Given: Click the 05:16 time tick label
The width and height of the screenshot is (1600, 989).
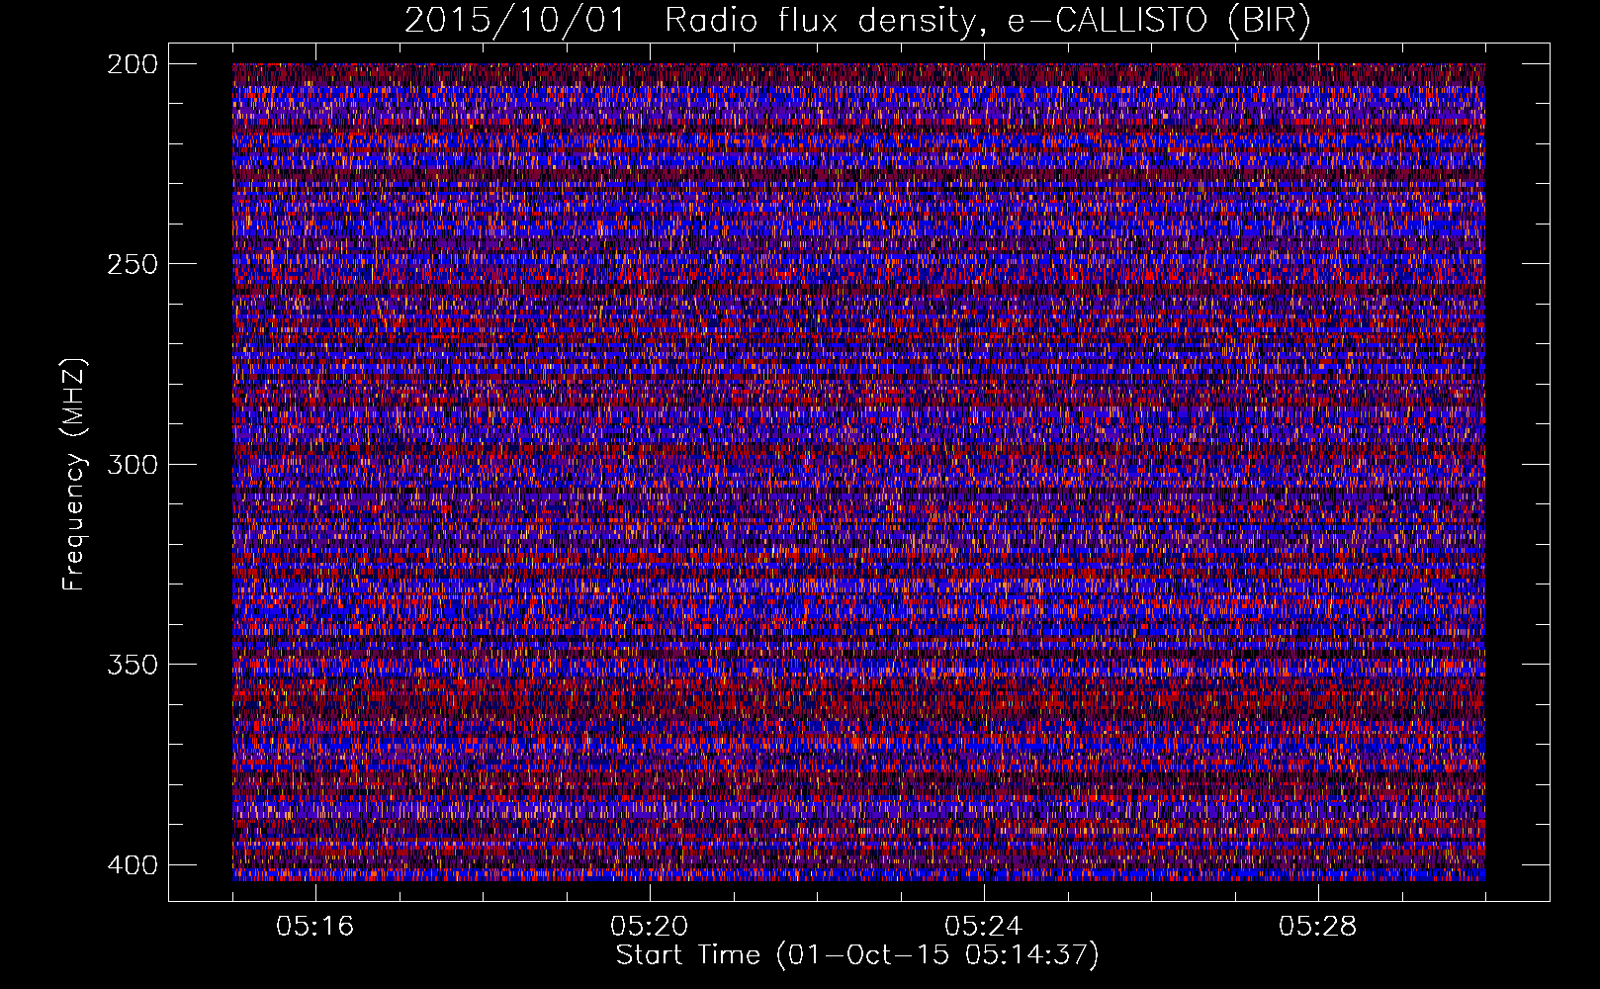Looking at the screenshot, I should coord(315,927).
